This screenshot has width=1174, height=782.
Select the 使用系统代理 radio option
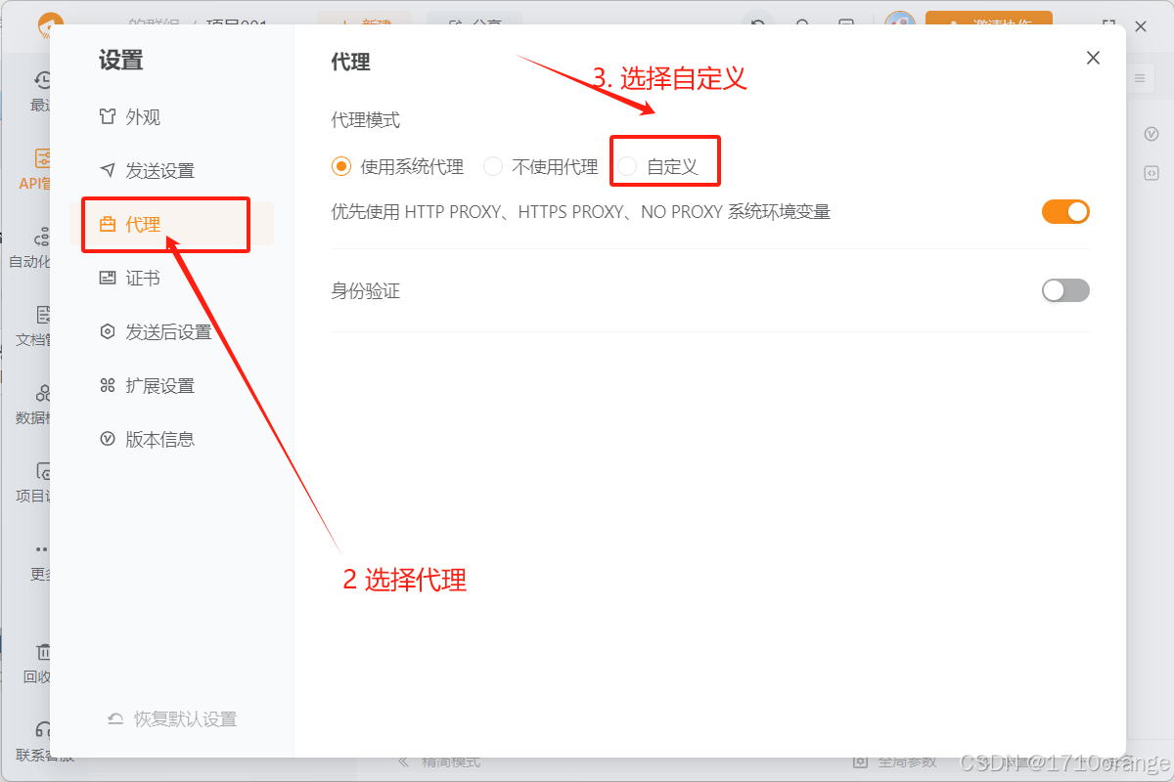point(398,167)
